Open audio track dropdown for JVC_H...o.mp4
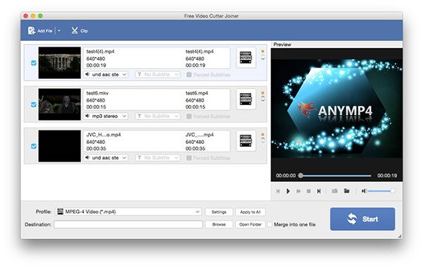Viewport: 423px width, 268px height. 106,157
